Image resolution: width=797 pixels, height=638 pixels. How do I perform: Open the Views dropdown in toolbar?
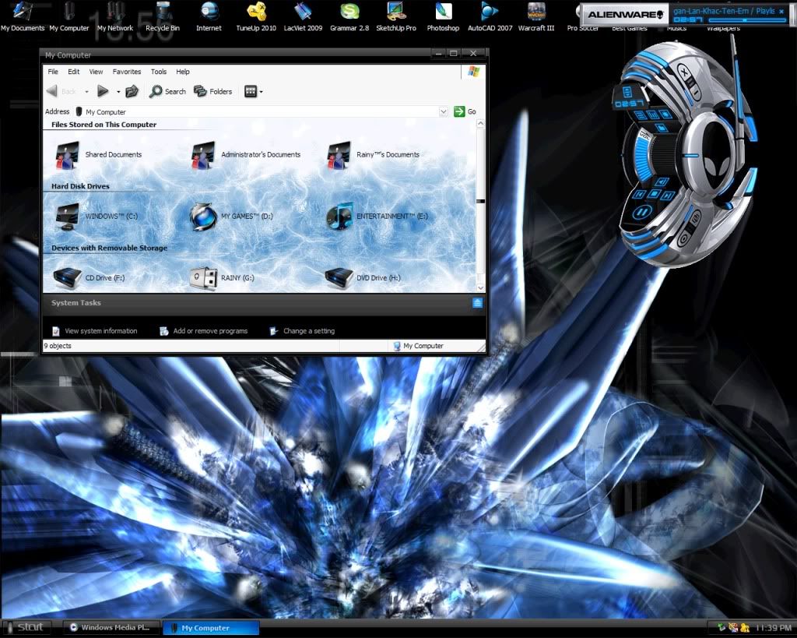click(x=254, y=92)
